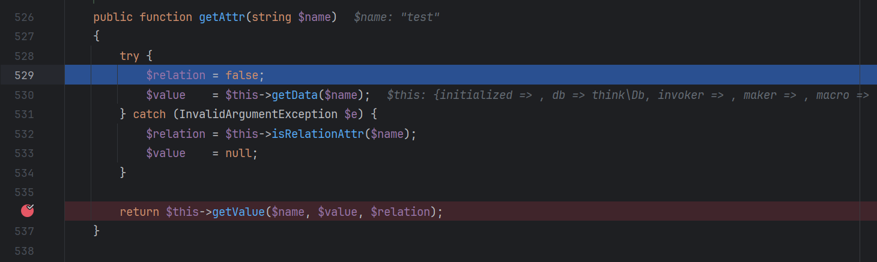The width and height of the screenshot is (877, 262).
Task: Remove the red breakpoint icon in gutter
Action: coord(28,210)
